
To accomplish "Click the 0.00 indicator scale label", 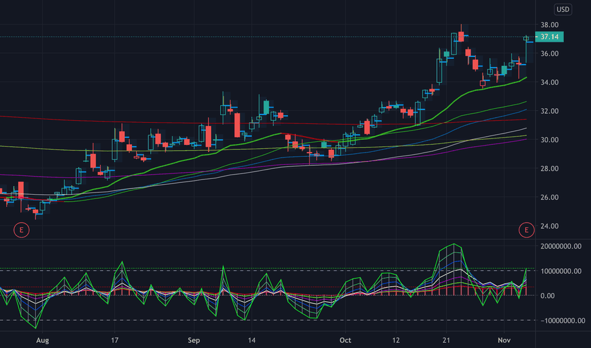I will [x=547, y=295].
